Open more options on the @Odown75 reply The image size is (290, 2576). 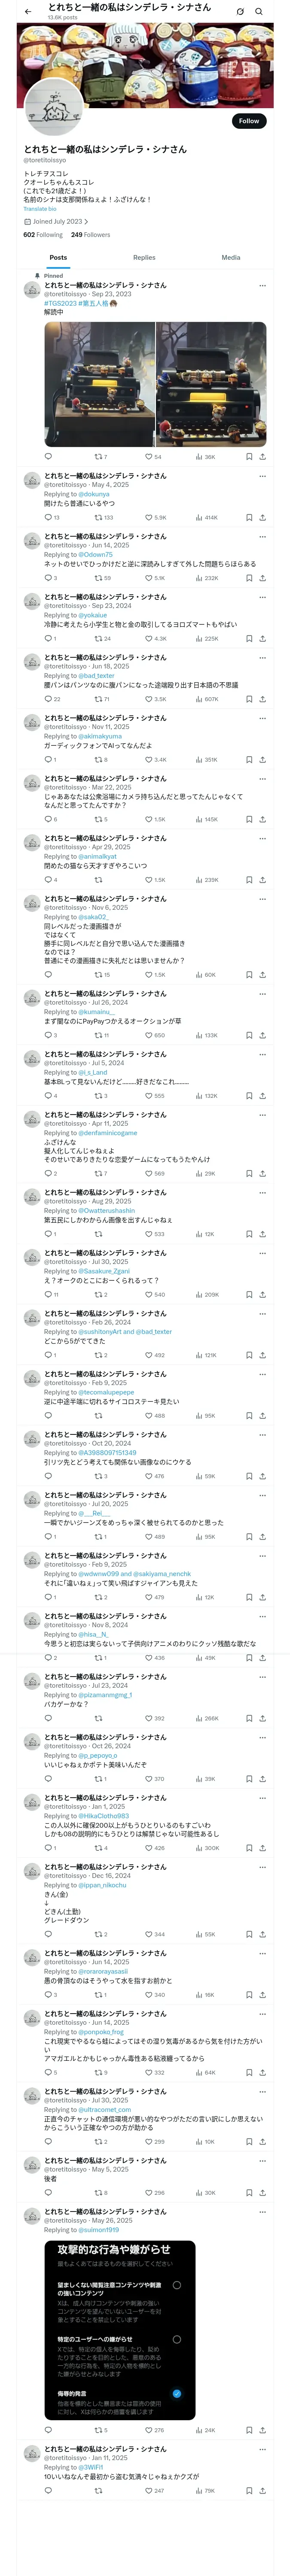pos(262,537)
